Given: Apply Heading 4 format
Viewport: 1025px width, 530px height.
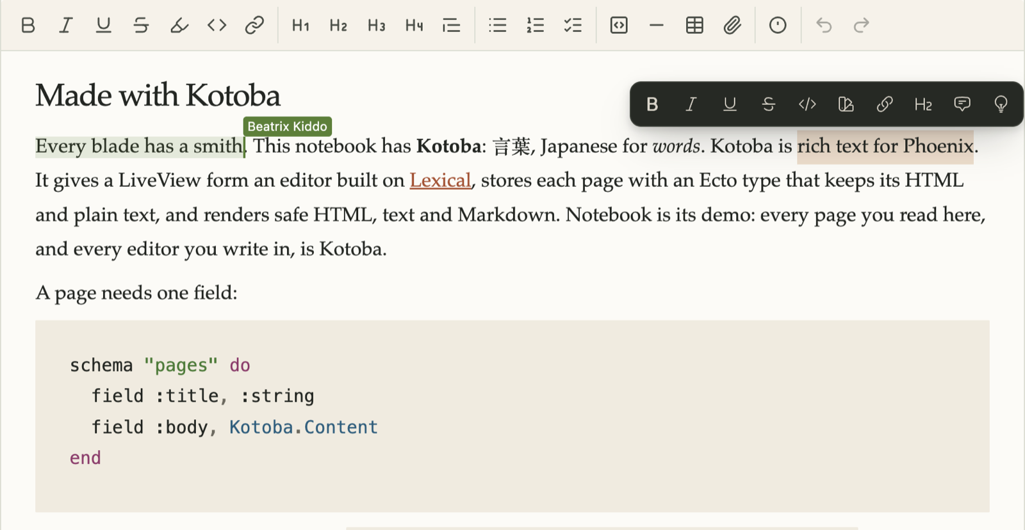Looking at the screenshot, I should pyautogui.click(x=414, y=26).
